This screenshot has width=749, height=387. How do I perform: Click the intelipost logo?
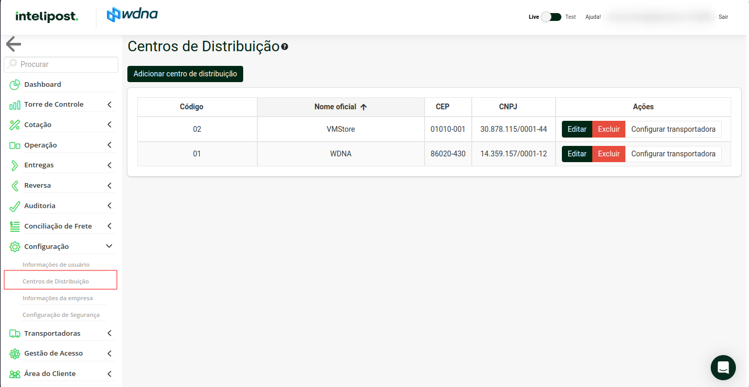coord(47,17)
